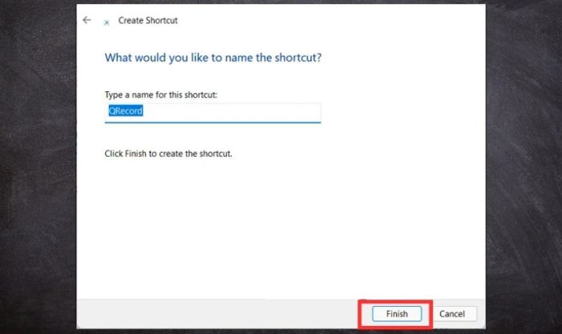Image resolution: width=562 pixels, height=334 pixels.
Task: Focus the shortcut name text field
Action: tap(213, 113)
